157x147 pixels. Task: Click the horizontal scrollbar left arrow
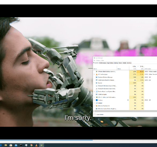(94, 111)
